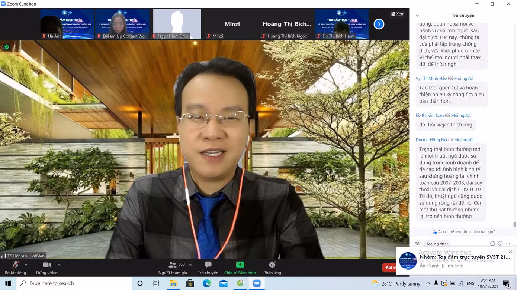
Task: Open the emoji picker in chat
Action: [x=500, y=244]
